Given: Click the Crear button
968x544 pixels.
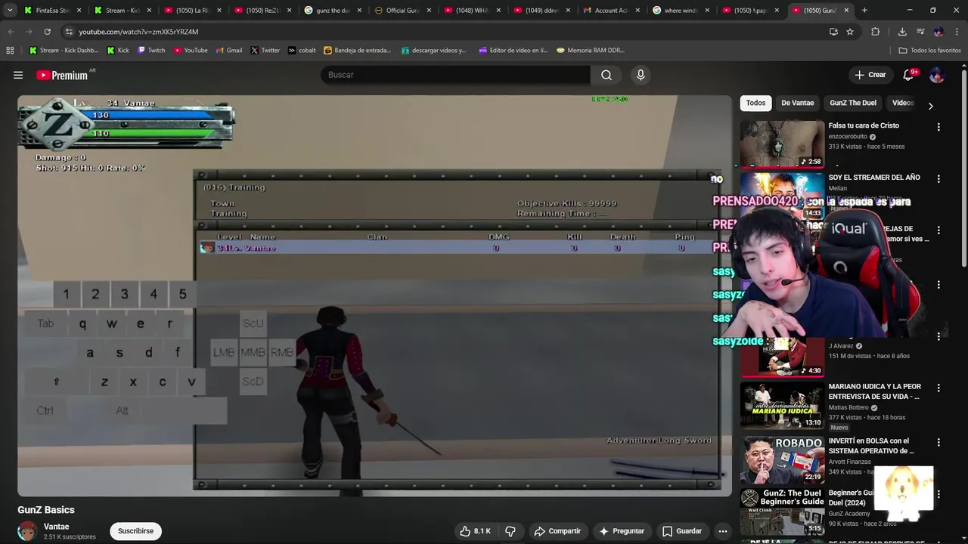Looking at the screenshot, I should (870, 75).
